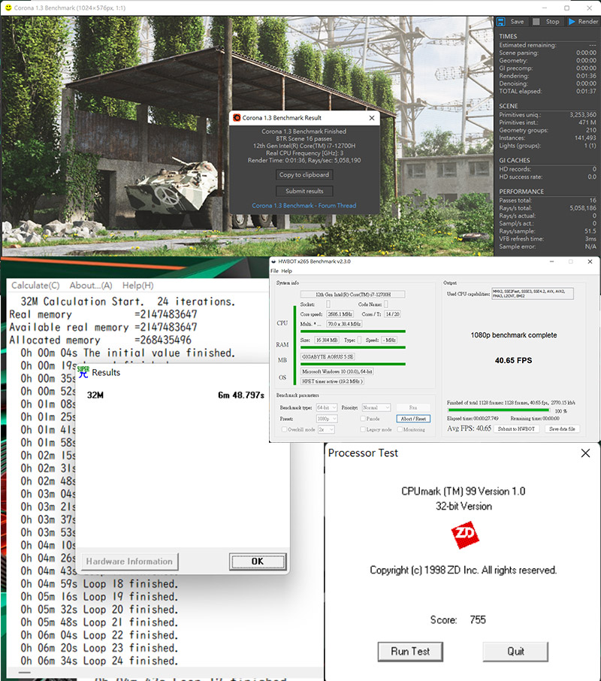Click the Run button in HWBOT parameters

point(413,408)
